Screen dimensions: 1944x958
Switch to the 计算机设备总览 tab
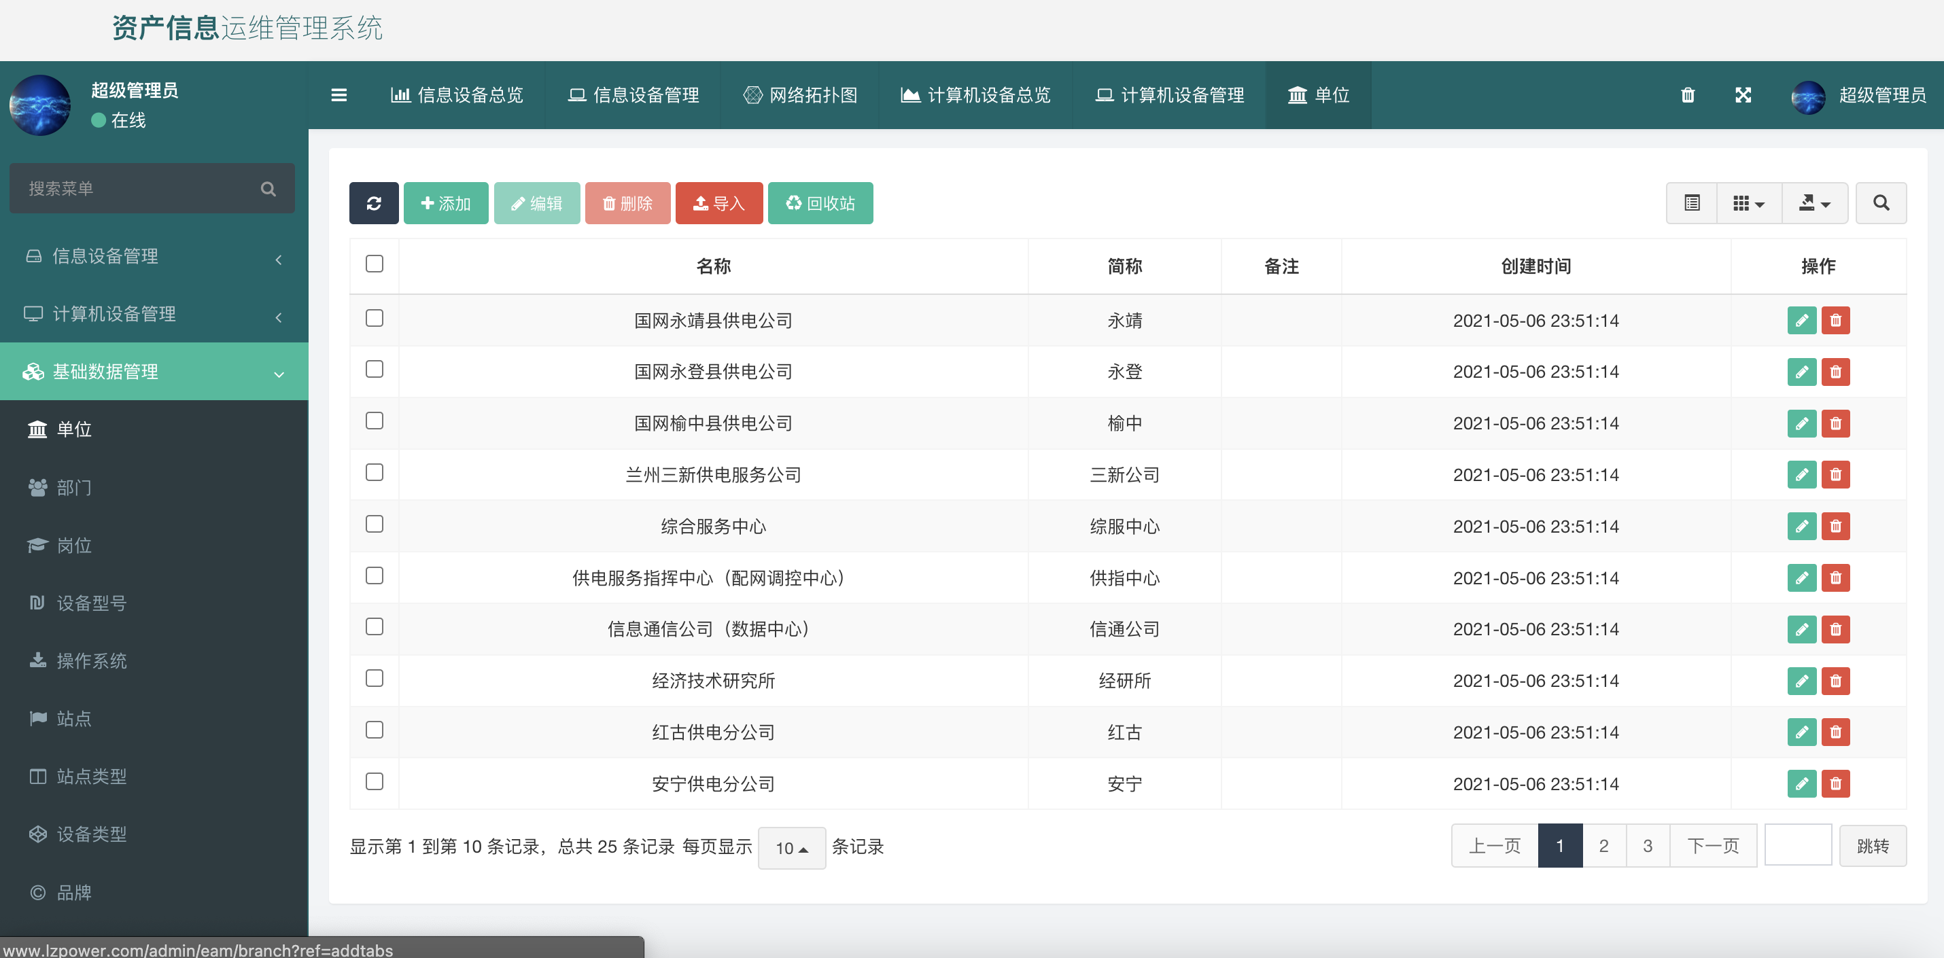[x=976, y=95]
